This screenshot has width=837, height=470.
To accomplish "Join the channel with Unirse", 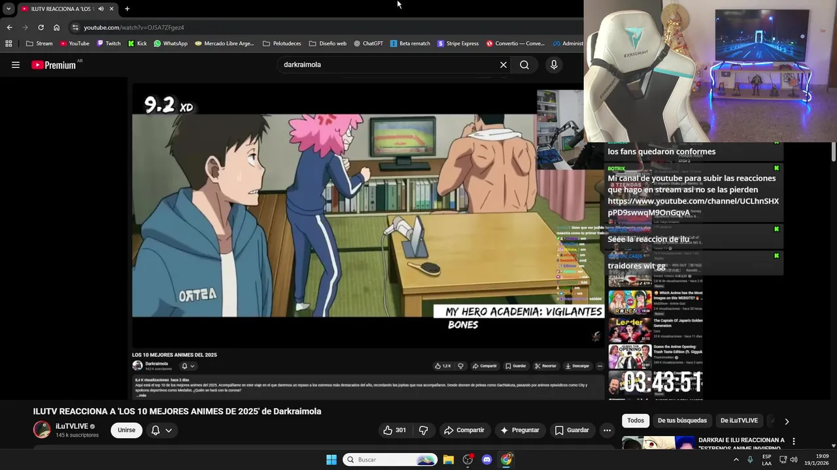I will point(126,430).
